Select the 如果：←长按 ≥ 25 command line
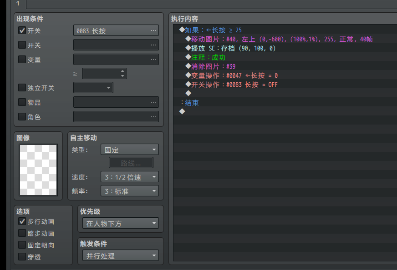Screen dimensions: 397x270 point(285,30)
